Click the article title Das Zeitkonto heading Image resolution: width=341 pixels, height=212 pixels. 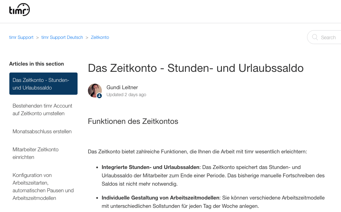coord(196,68)
